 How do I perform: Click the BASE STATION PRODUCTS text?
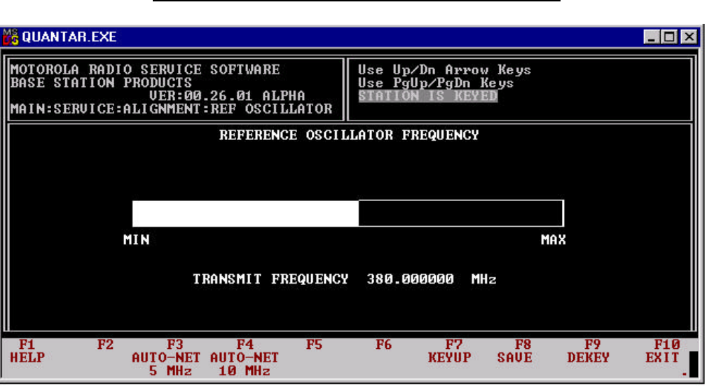(x=101, y=83)
